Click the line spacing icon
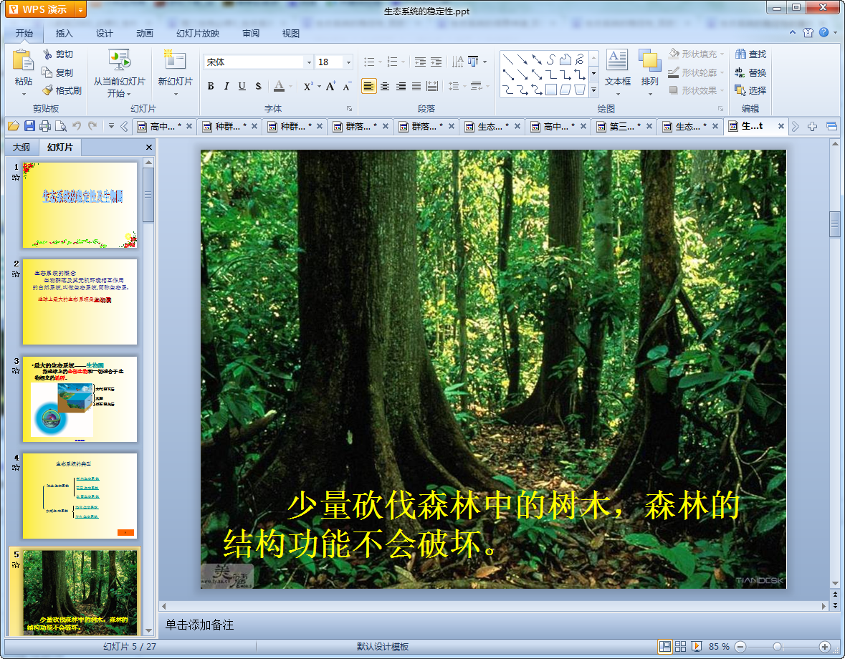Screen dimensions: 845x659 (454, 86)
